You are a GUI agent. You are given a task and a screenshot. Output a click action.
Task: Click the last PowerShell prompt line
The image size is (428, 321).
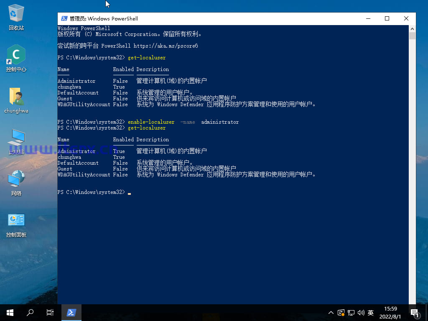coord(94,192)
